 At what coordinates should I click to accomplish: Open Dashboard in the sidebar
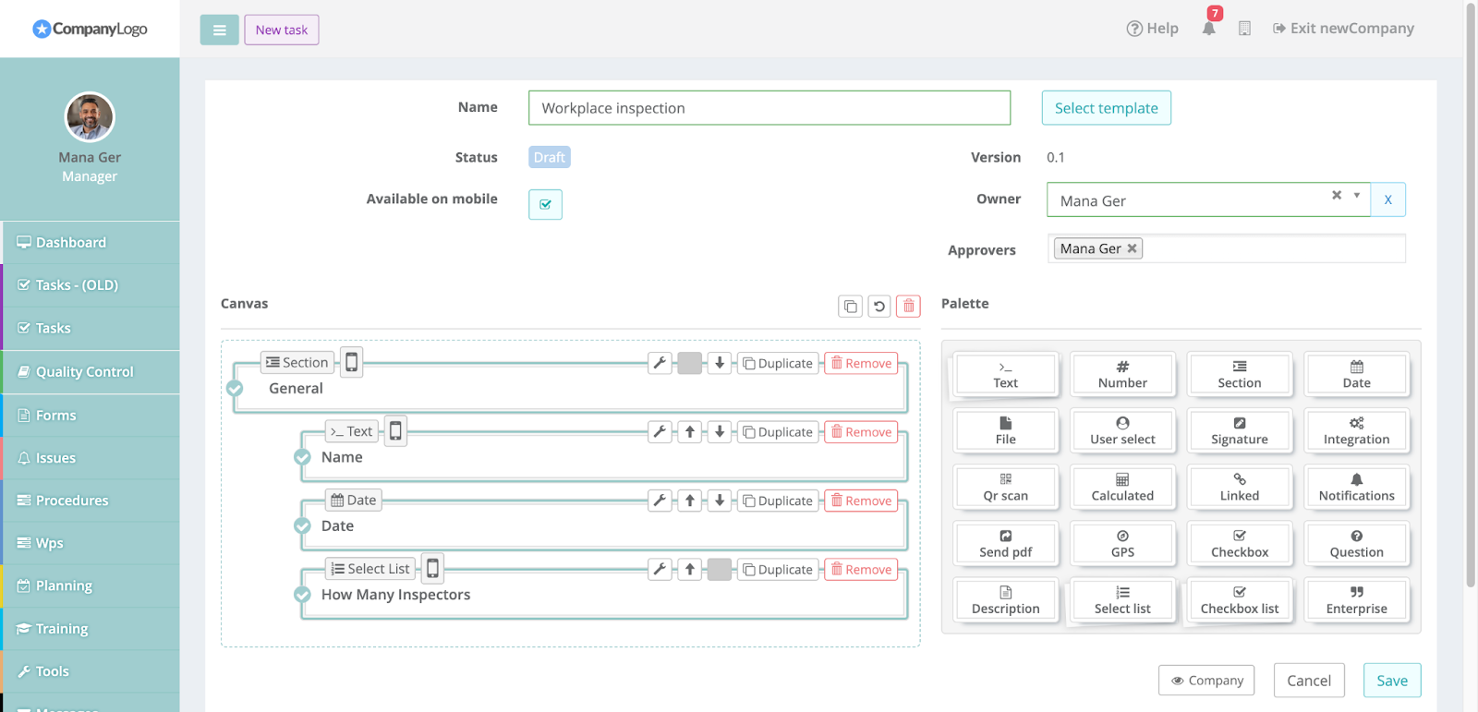point(90,243)
